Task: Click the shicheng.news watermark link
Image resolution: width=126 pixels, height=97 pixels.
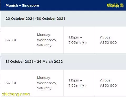Action: click(x=16, y=94)
